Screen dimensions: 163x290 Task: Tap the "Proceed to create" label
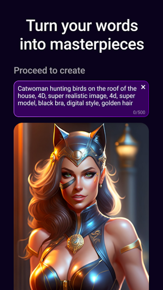coord(49,70)
